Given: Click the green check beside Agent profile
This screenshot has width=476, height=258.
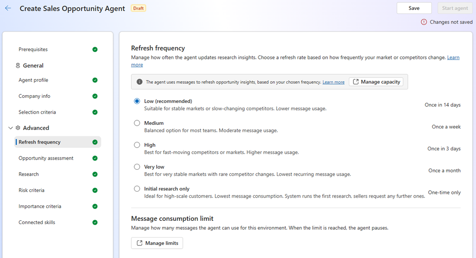Looking at the screenshot, I should click(x=95, y=80).
